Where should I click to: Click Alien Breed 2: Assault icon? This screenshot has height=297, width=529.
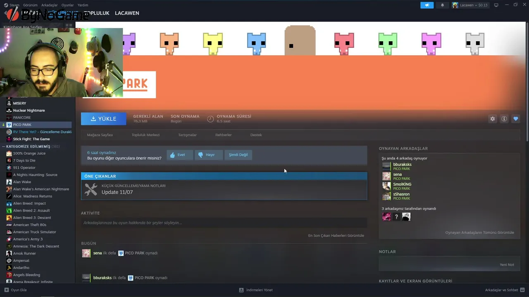click(9, 210)
